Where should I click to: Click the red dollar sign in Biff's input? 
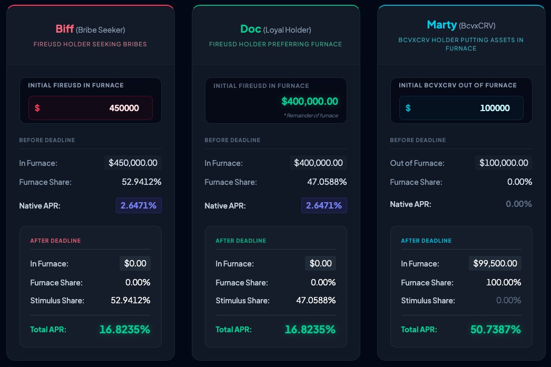click(37, 108)
